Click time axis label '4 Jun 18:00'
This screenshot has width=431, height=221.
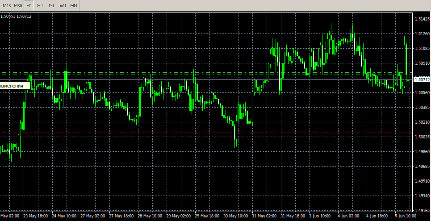[377, 216]
